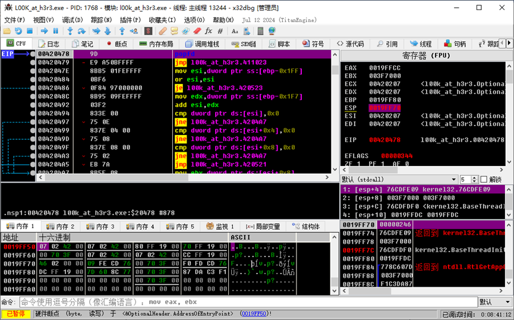Image resolution: width=514 pixels, height=320 pixels.
Task: Click the 0019FF50 address link in status bar
Action: tap(253, 313)
